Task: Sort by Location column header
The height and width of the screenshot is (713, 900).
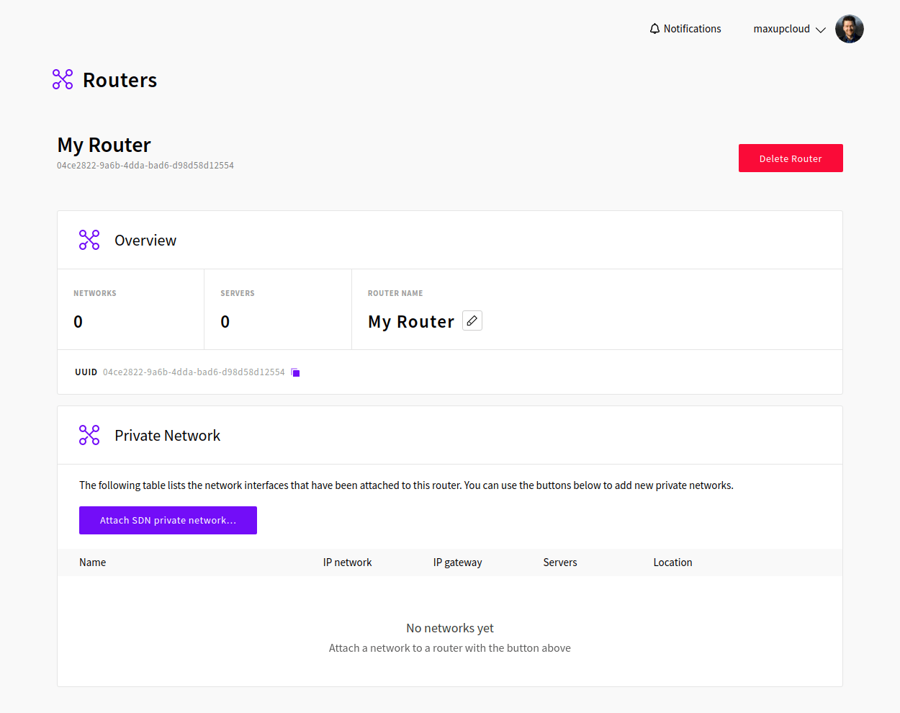Action: 673,562
